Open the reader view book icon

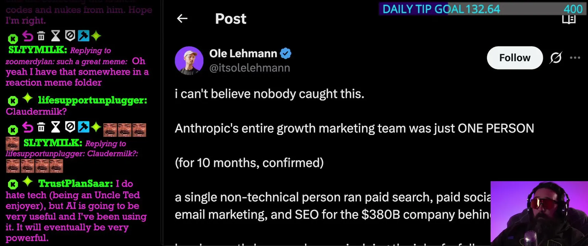click(569, 19)
